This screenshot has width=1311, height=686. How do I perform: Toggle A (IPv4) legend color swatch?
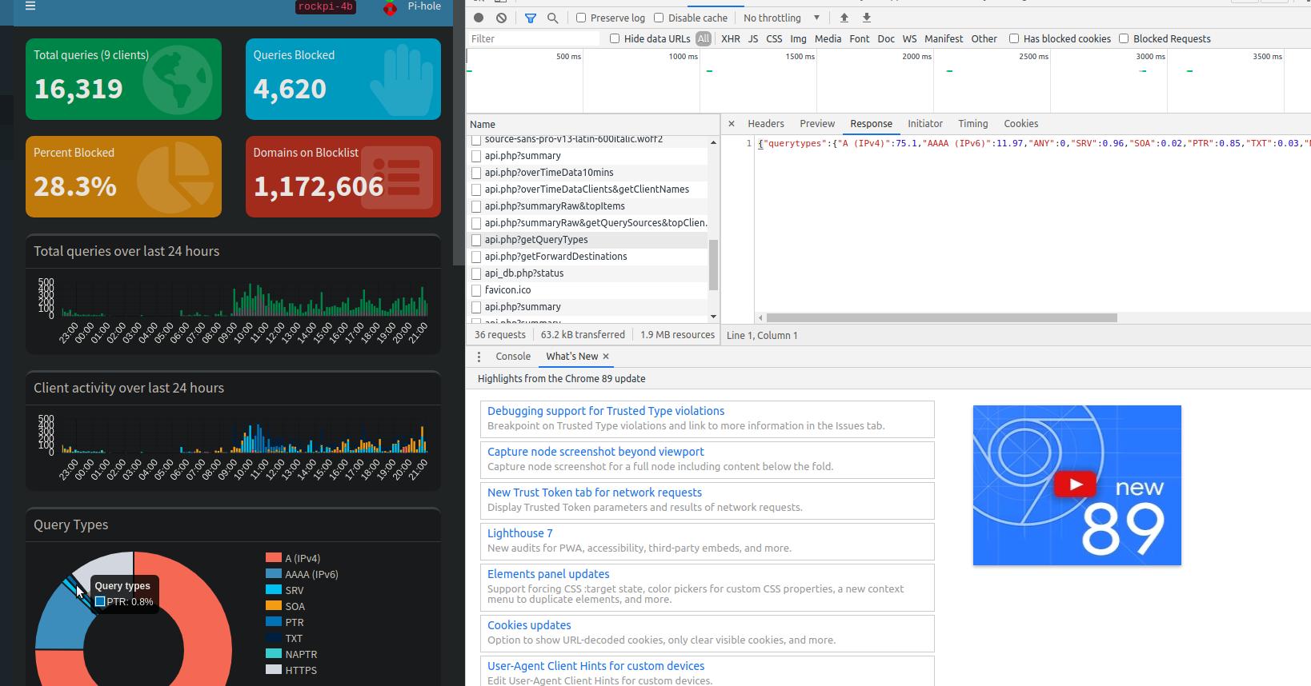pos(274,558)
